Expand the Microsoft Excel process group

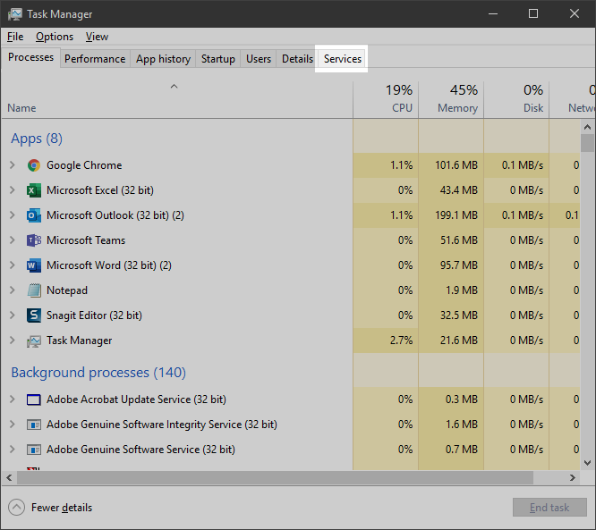[x=13, y=190]
